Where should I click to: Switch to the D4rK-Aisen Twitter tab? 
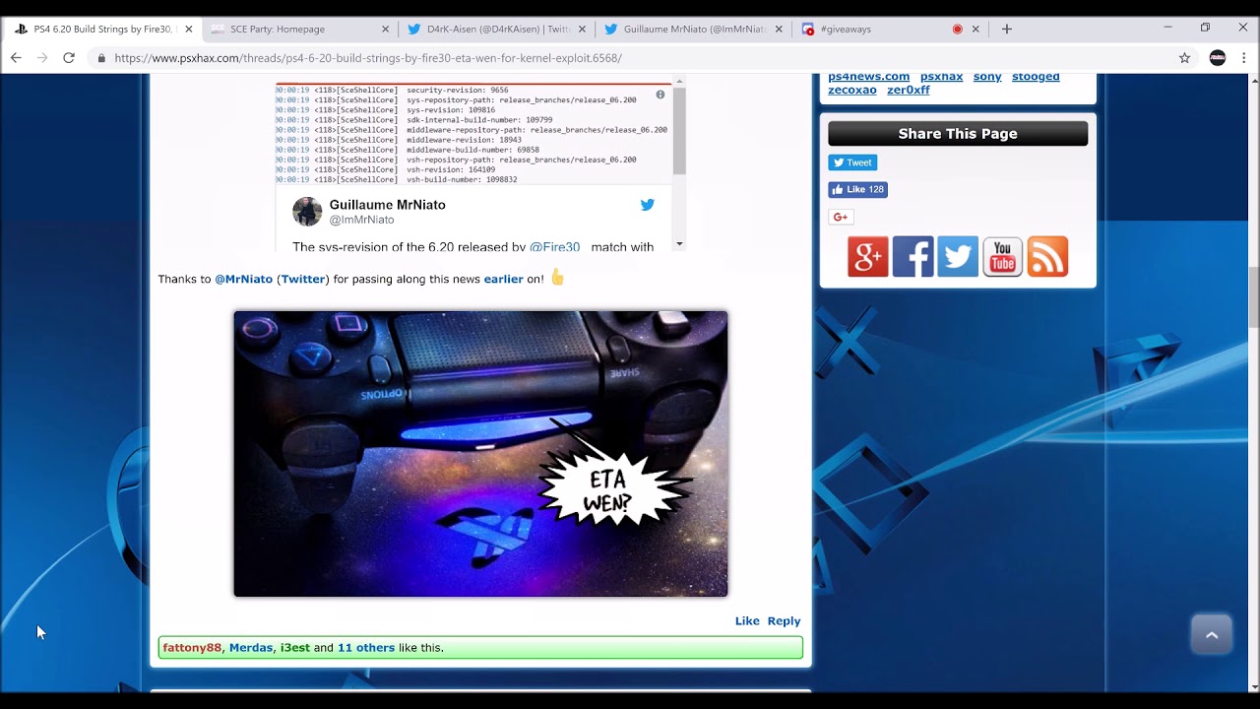[495, 30]
